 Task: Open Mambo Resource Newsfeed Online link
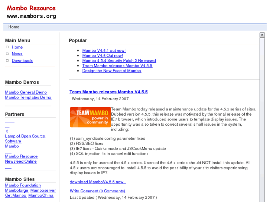click(21, 159)
